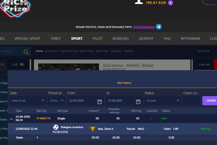Click the Check number input field
Screen dimensions: 217x145
pyautogui.click(x=192, y=101)
